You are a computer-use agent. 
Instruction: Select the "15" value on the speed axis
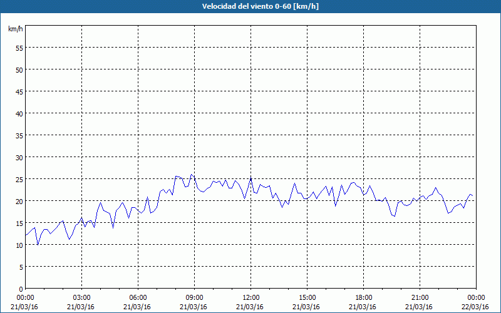pos(19,225)
